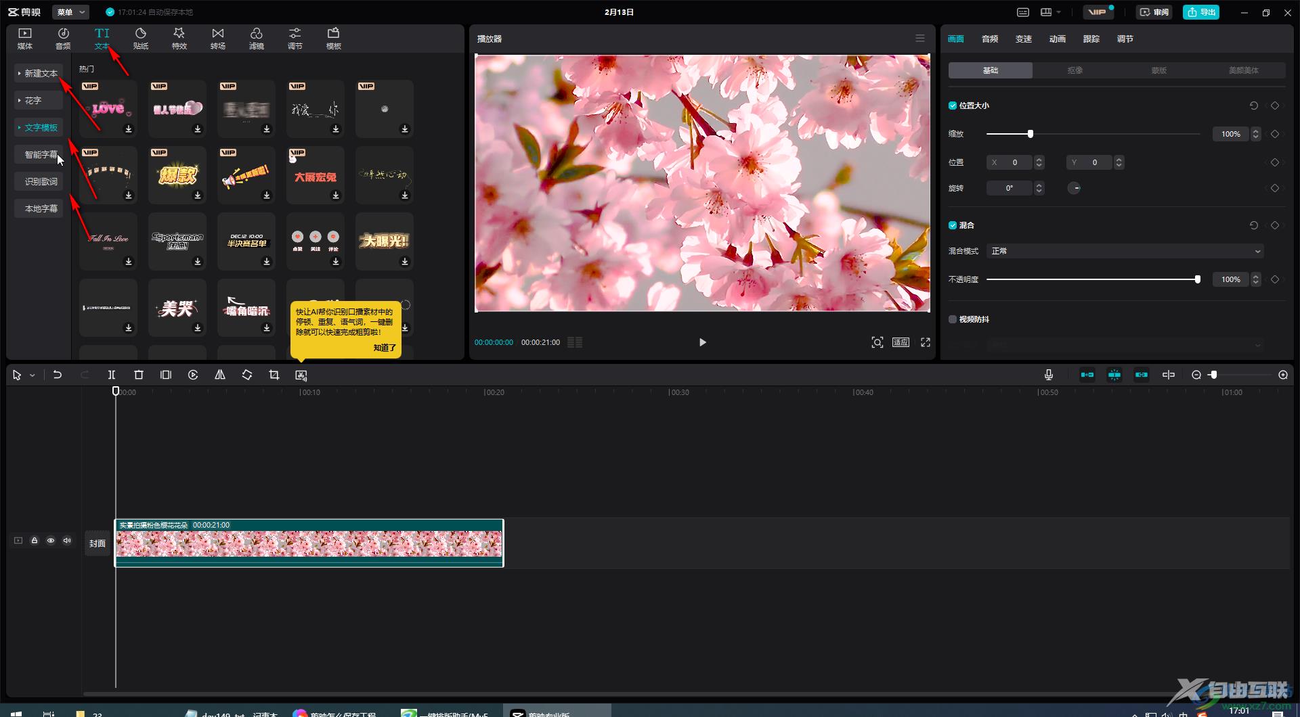Switch to the 跟踪 tab
Screen dimensions: 1300x717
click(1091, 39)
